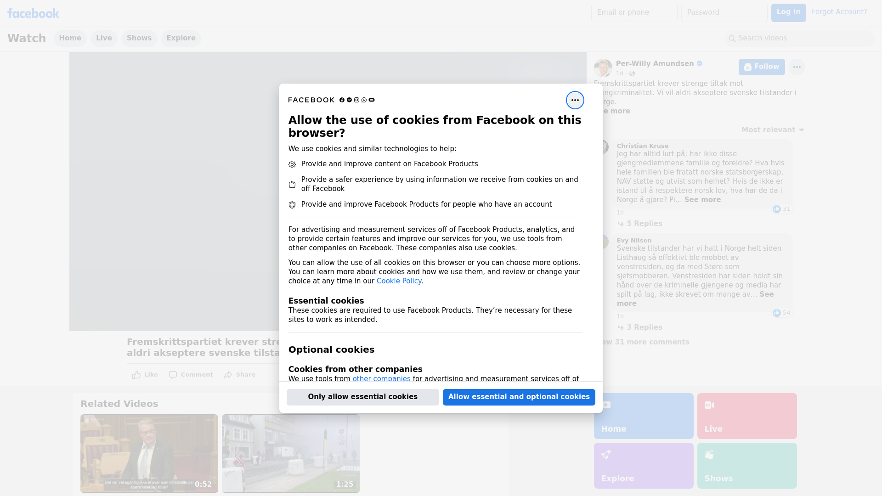Click the pink Live tile
The width and height of the screenshot is (882, 496).
coord(747,416)
